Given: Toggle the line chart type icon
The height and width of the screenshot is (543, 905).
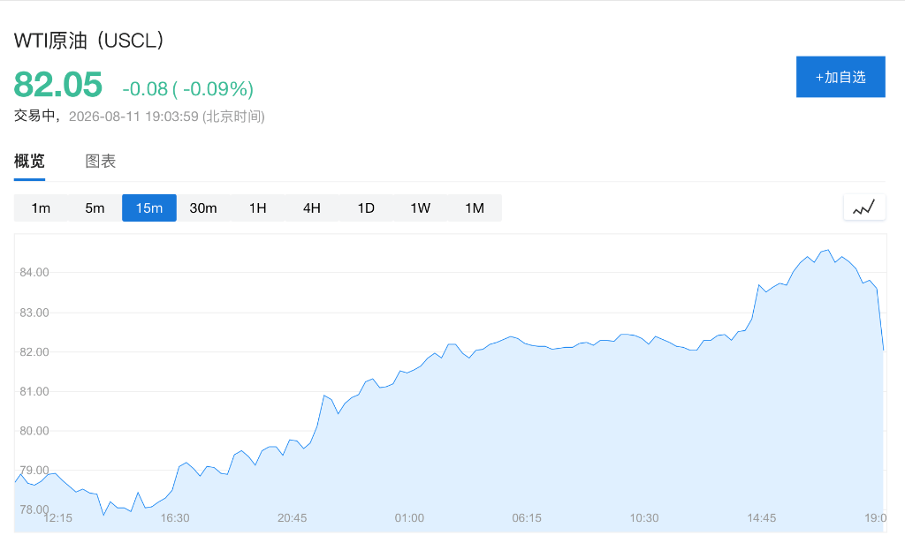Looking at the screenshot, I should point(864,207).
